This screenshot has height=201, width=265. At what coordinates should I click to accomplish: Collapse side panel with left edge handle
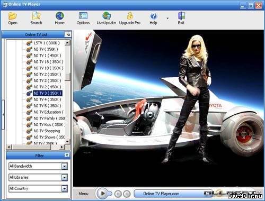pos(3,115)
